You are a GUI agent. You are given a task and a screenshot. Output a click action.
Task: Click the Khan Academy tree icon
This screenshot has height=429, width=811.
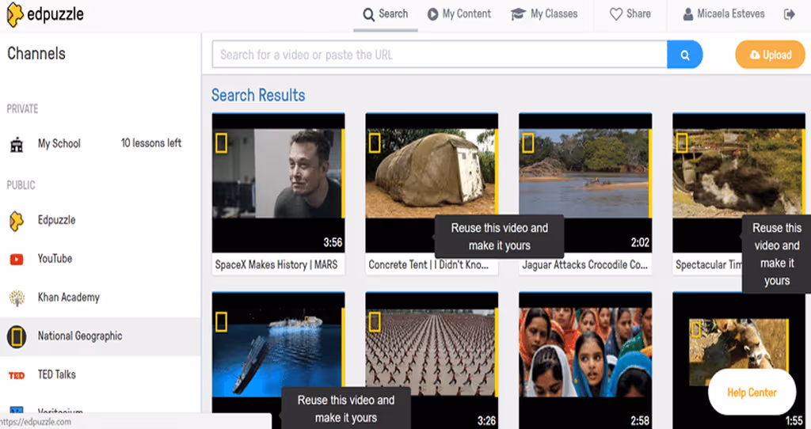point(17,298)
